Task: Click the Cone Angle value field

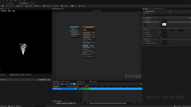Action: 163,32
